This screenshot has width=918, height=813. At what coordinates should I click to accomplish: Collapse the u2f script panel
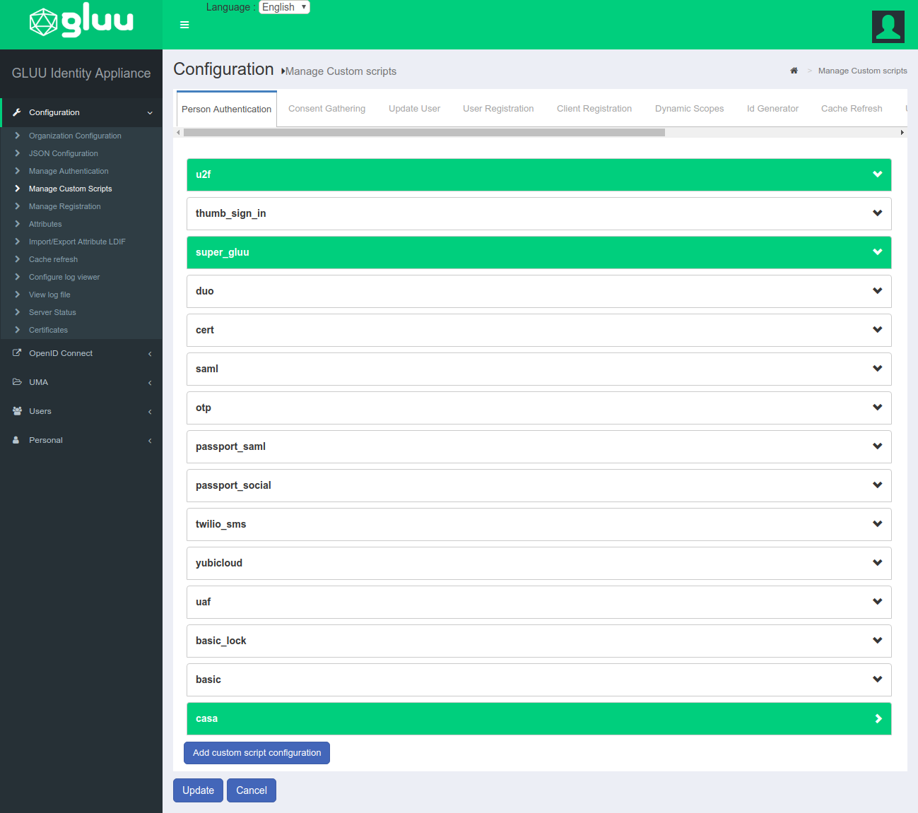878,174
